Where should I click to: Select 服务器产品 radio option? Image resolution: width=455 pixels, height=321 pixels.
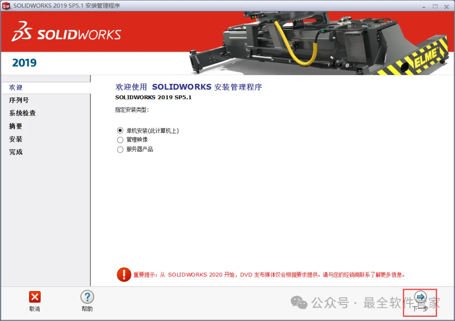coord(120,150)
